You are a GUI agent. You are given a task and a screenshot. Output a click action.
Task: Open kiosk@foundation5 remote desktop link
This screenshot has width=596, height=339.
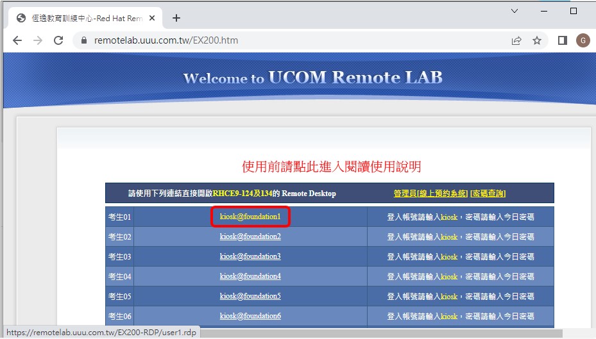pos(250,296)
